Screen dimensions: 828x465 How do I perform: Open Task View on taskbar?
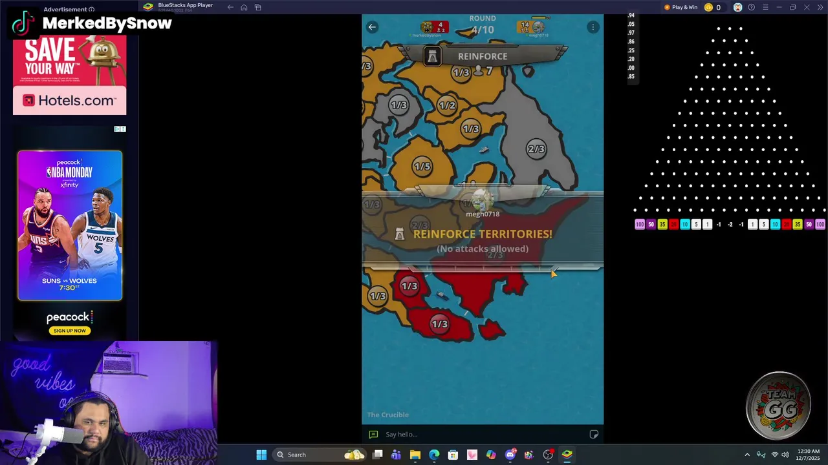coord(378,455)
